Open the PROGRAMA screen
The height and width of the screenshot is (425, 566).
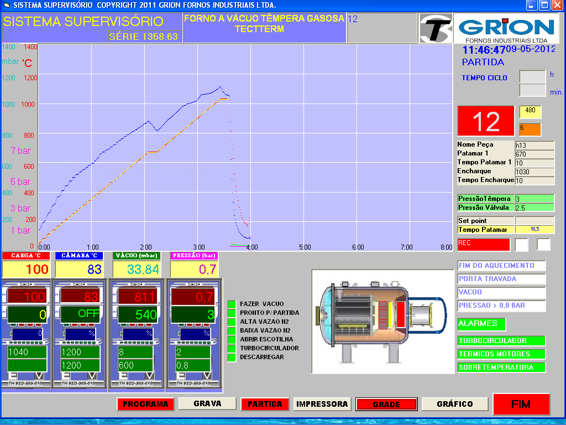click(145, 404)
